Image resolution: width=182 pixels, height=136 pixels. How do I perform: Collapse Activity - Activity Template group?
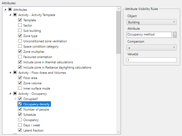[10, 15]
